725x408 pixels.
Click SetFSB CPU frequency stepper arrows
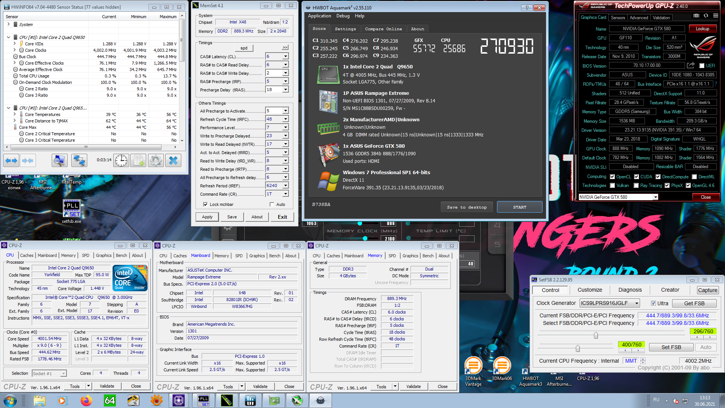pos(643,361)
